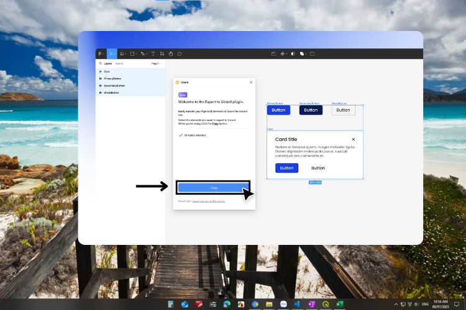The height and width of the screenshot is (310, 466).
Task: Select the Move tool arrow icon
Action: (111, 54)
